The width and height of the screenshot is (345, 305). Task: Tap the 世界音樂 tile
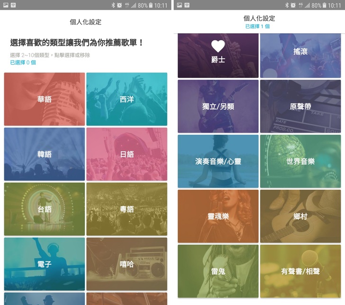(x=300, y=161)
